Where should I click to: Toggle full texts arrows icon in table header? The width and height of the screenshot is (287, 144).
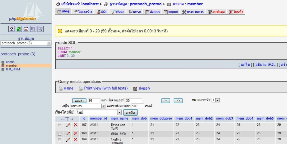pyautogui.click(x=67, y=119)
